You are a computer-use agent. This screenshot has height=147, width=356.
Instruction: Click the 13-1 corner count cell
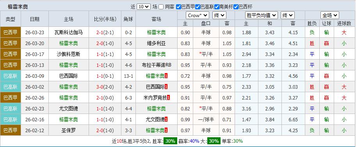pos(128,76)
